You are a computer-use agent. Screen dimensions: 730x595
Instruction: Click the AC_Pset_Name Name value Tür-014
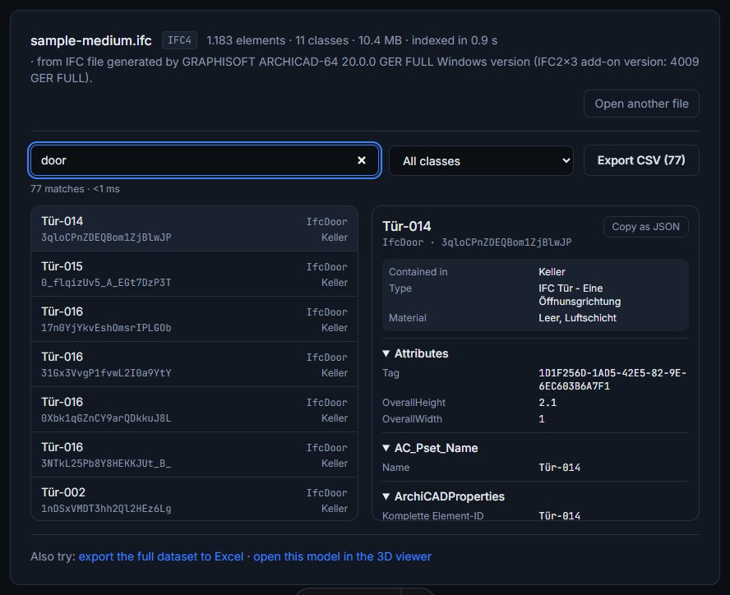coord(559,467)
